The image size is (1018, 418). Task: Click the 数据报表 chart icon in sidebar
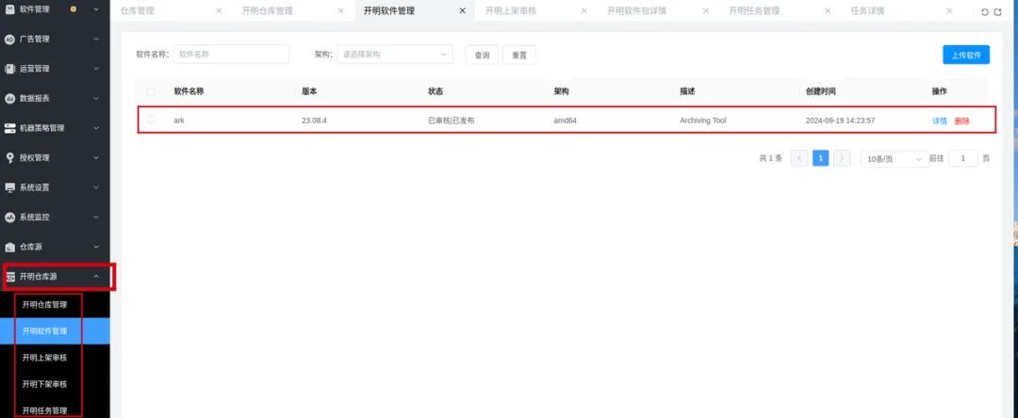point(10,98)
